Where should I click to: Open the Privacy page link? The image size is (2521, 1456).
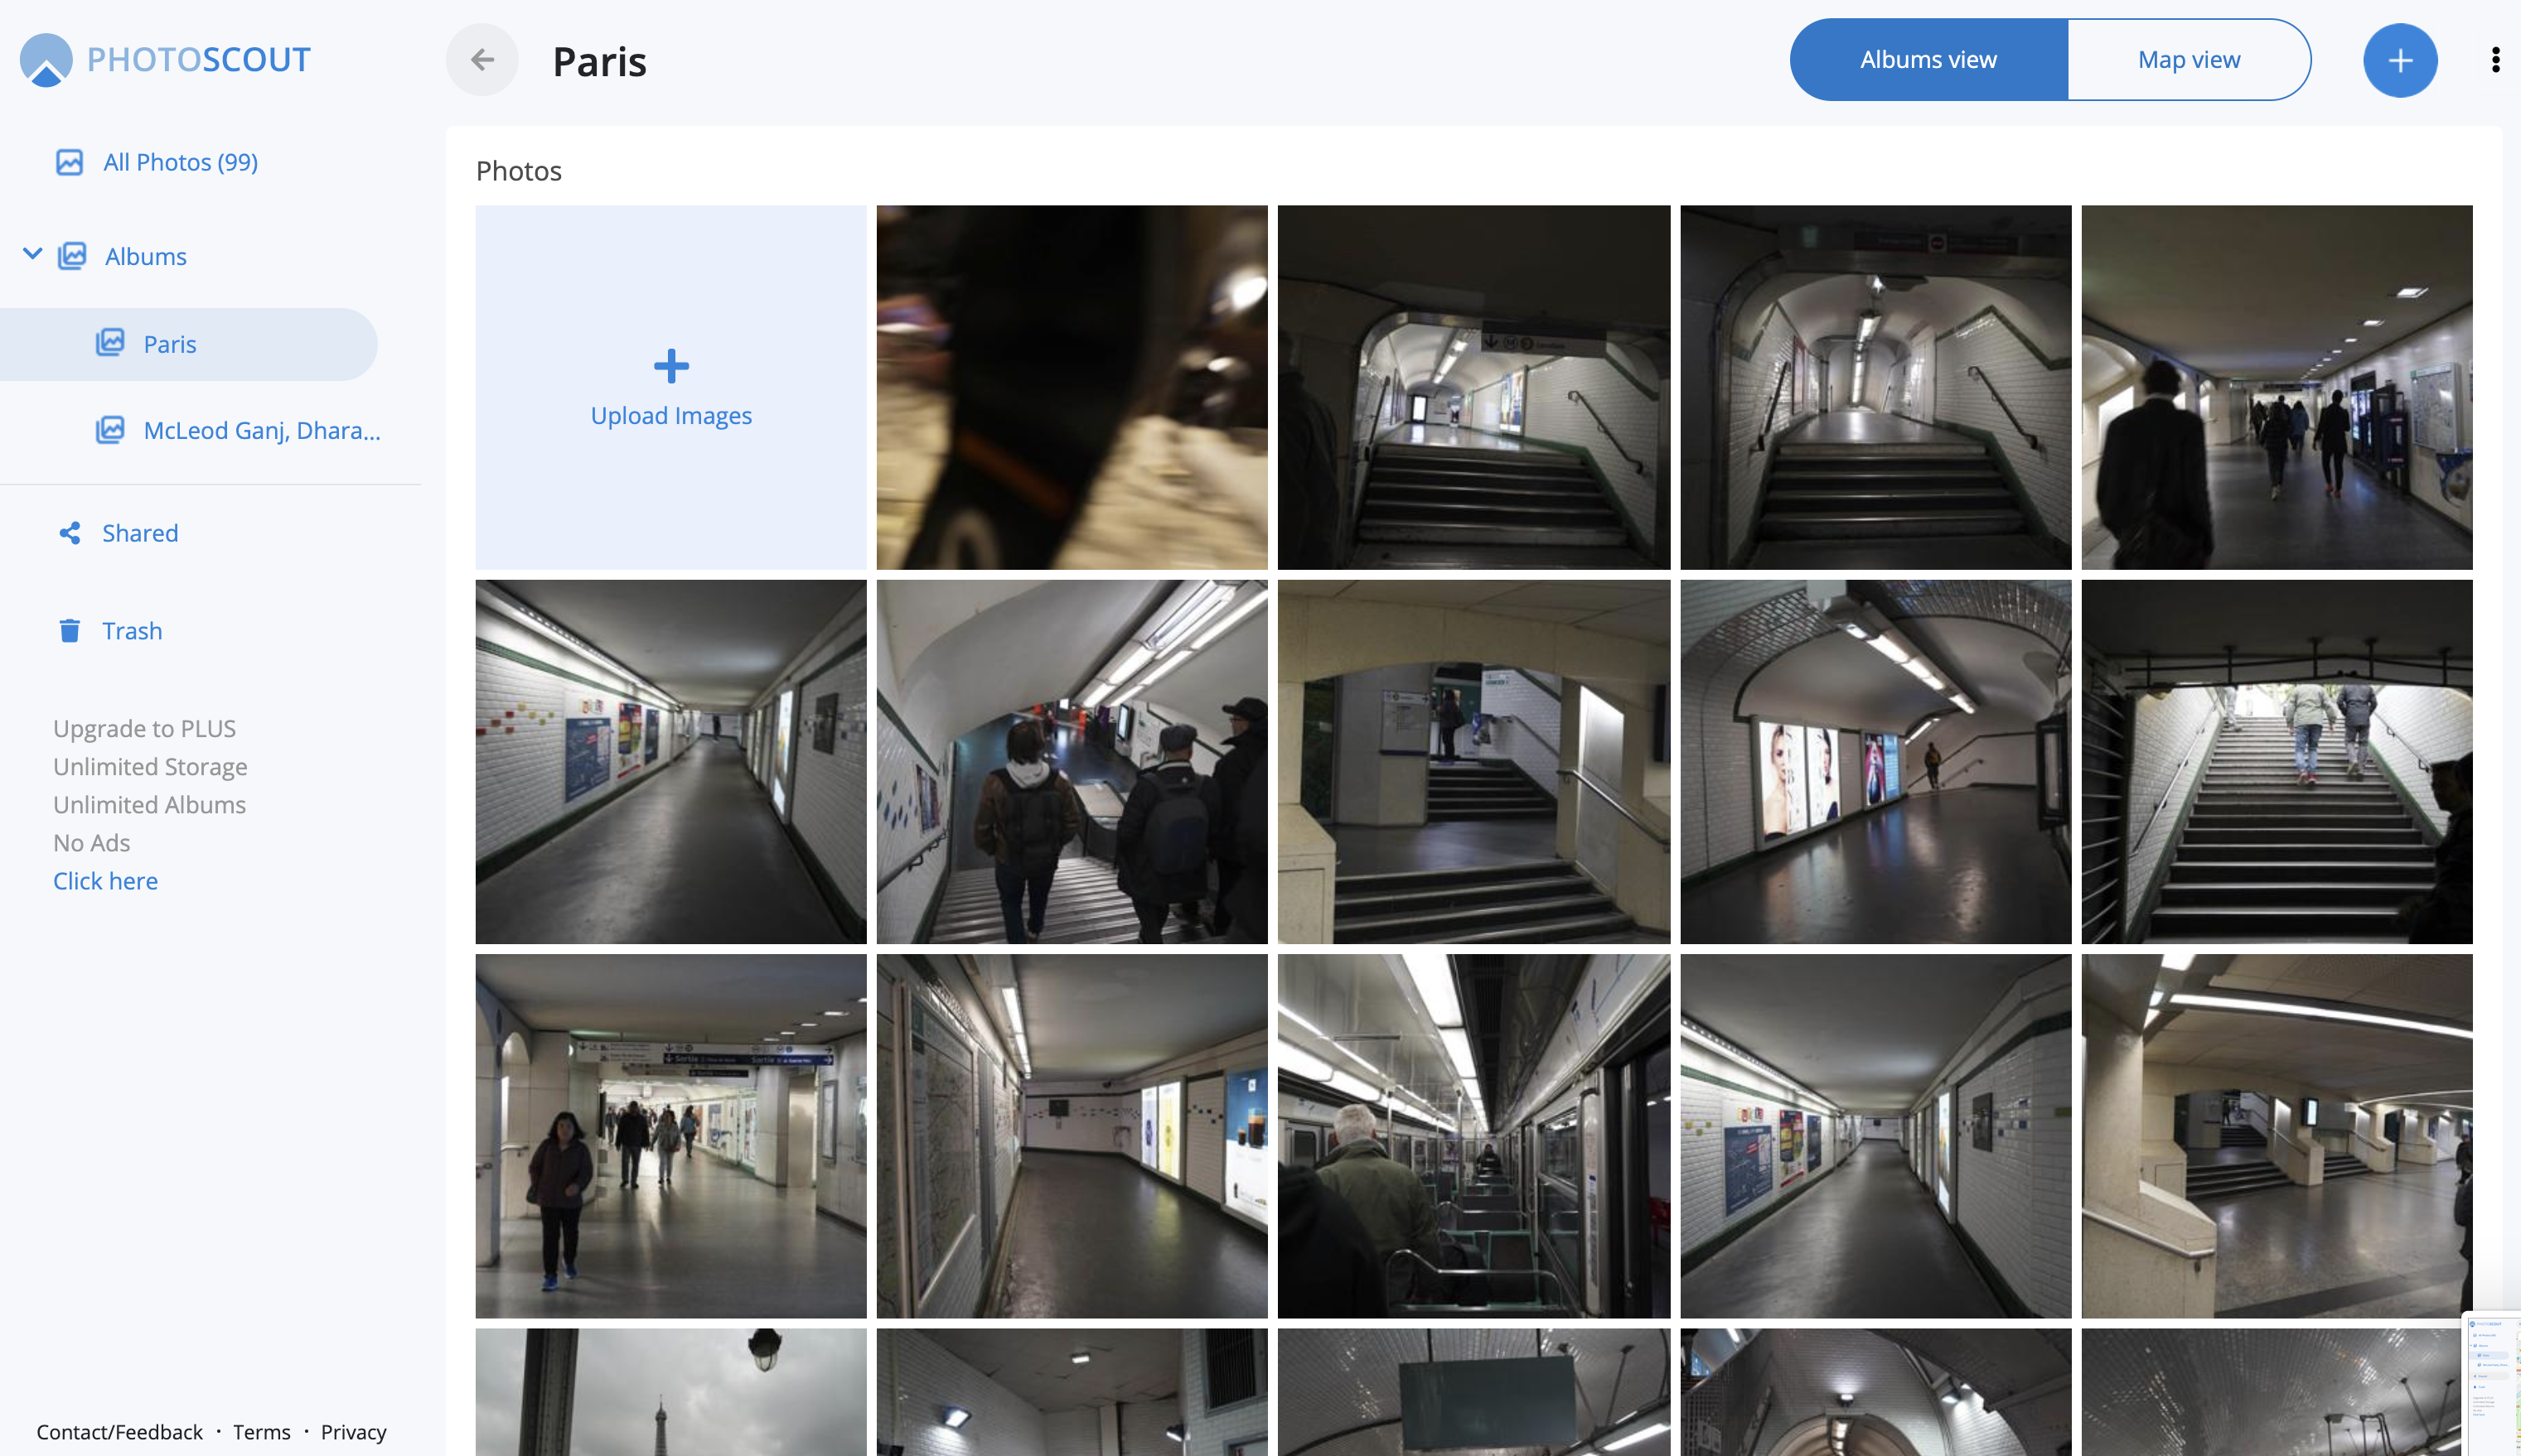352,1431
